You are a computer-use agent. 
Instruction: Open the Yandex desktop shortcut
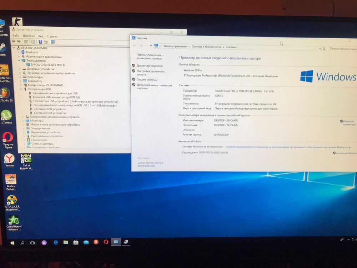pos(9,160)
